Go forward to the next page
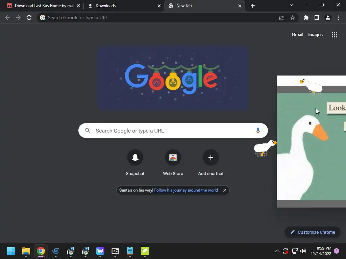This screenshot has height=259, width=346. tap(18, 18)
